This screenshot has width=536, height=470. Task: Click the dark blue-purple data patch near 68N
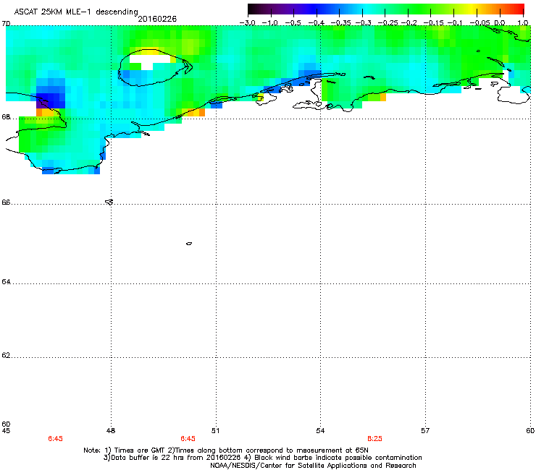[x=51, y=101]
